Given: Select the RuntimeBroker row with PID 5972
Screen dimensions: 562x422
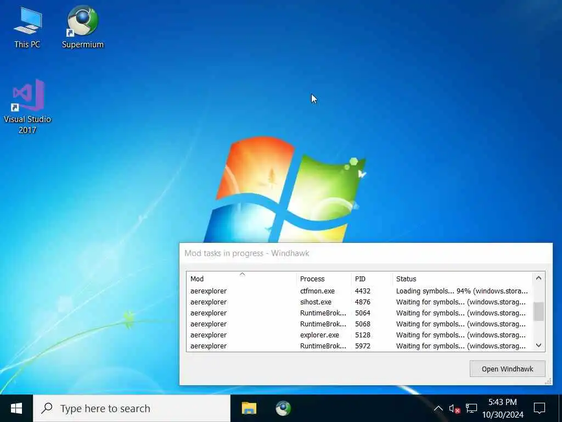Looking at the screenshot, I should coord(359,346).
